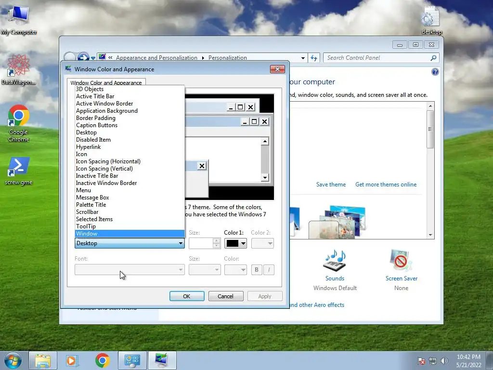The height and width of the screenshot is (370, 493).
Task: Switch to the Personalization taskbar item
Action: (x=162, y=360)
